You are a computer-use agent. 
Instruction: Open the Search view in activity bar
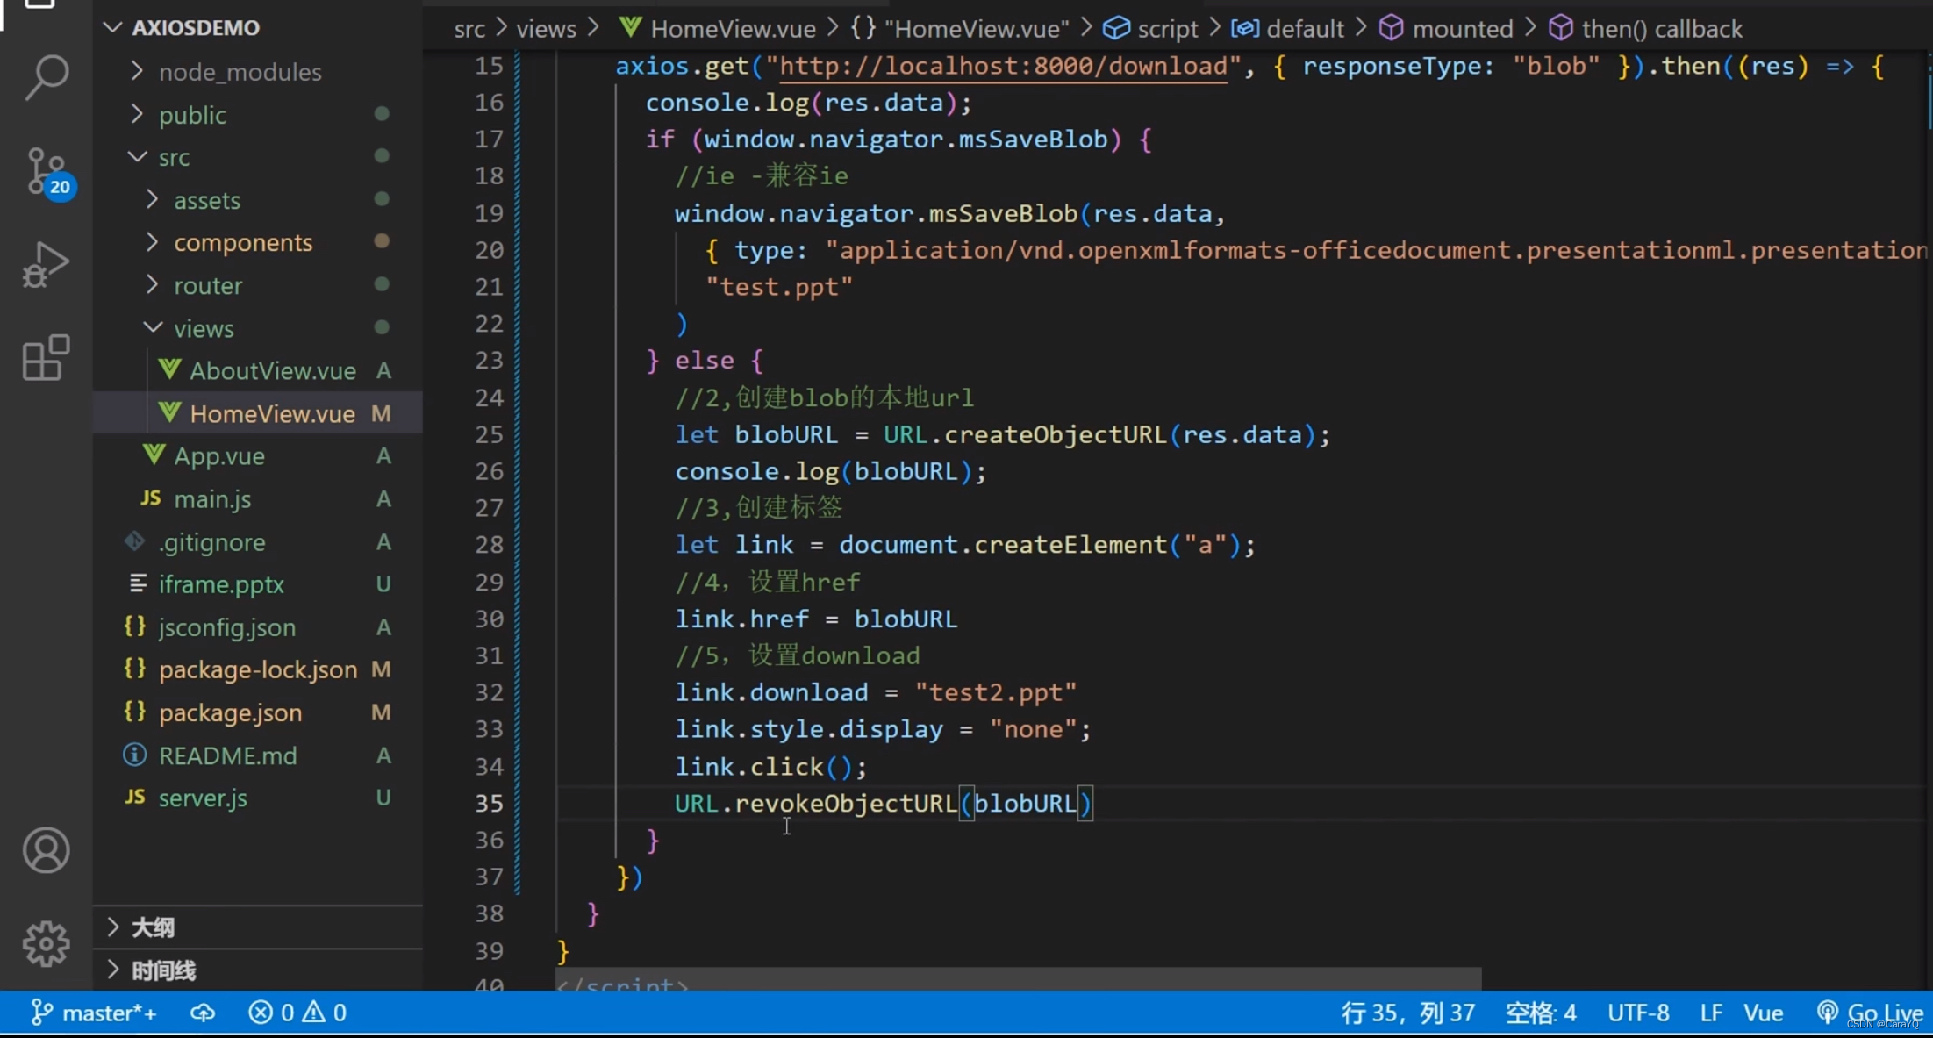pyautogui.click(x=47, y=77)
